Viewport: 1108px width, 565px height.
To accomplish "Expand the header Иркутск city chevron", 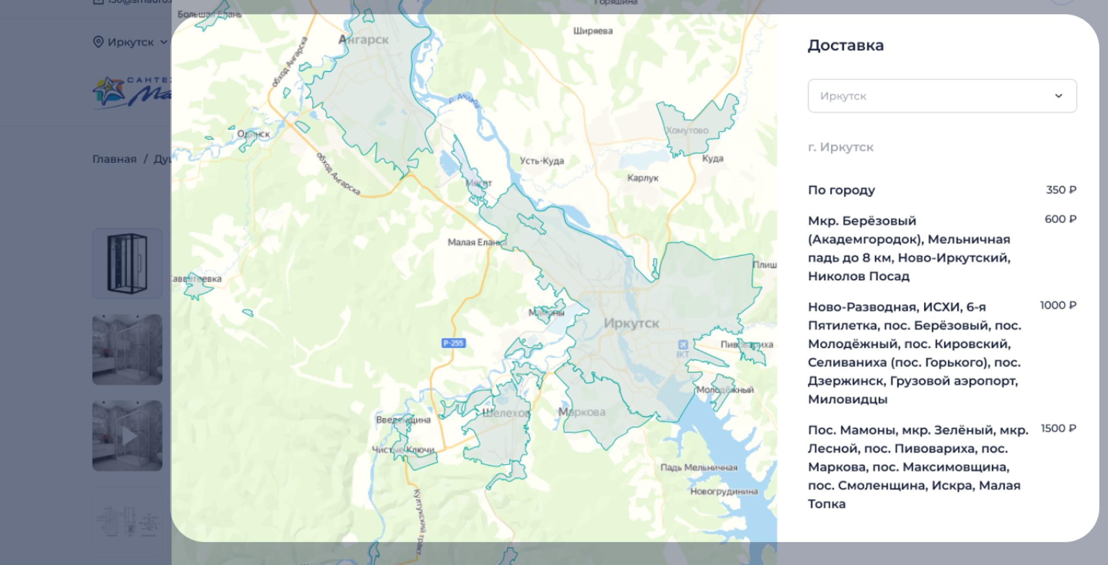I will (x=164, y=42).
